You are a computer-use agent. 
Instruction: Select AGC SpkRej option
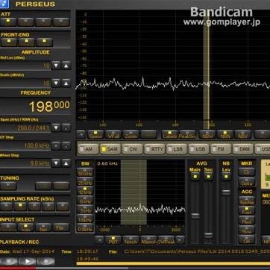pyautogui.click(x=247, y=201)
